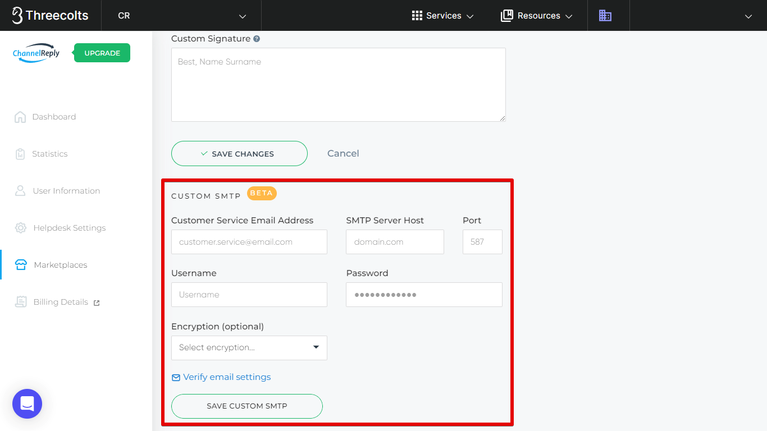Click the Cancel link

click(x=343, y=153)
